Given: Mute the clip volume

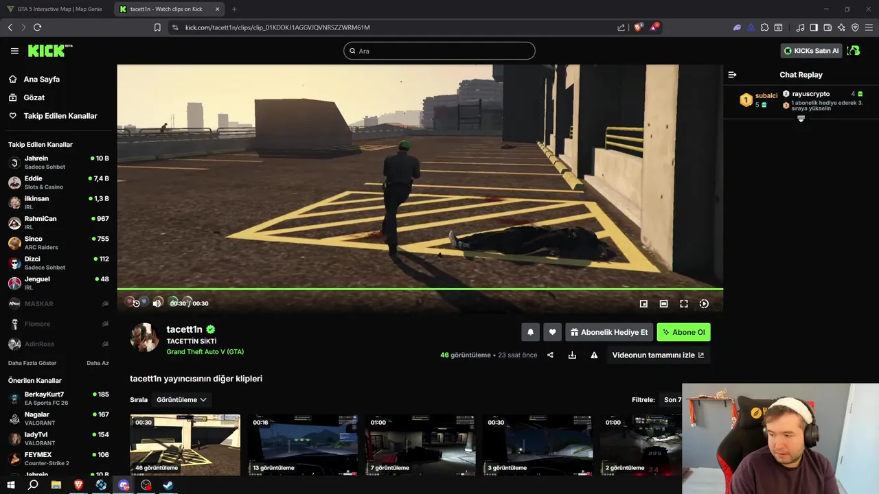Looking at the screenshot, I should point(157,303).
